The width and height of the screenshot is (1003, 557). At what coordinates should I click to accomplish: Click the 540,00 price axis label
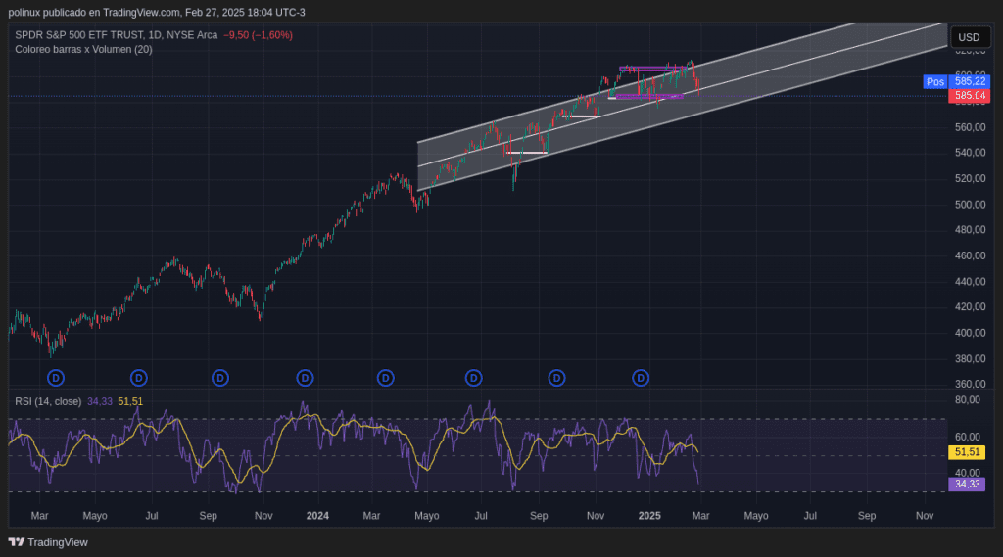(x=970, y=153)
